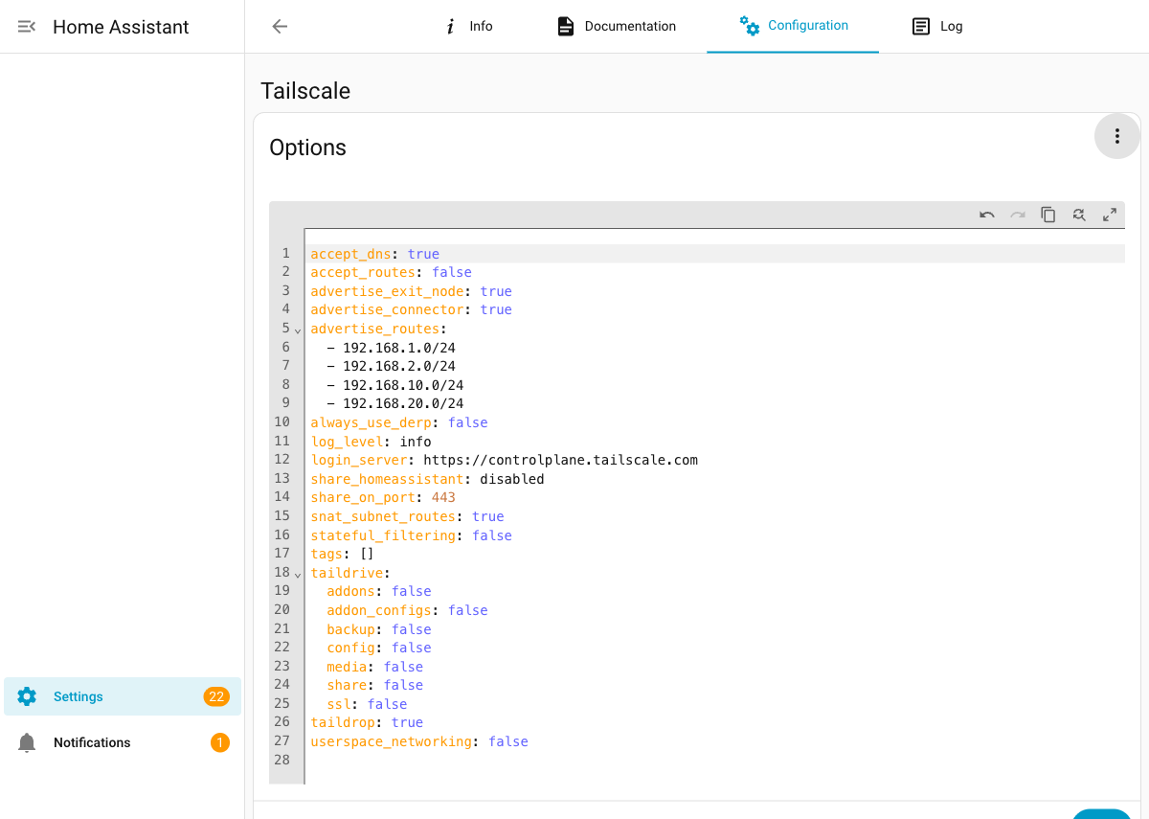Viewport: 1149px width, 819px height.
Task: Click the Settings badge showing 22
Action: [x=216, y=696]
